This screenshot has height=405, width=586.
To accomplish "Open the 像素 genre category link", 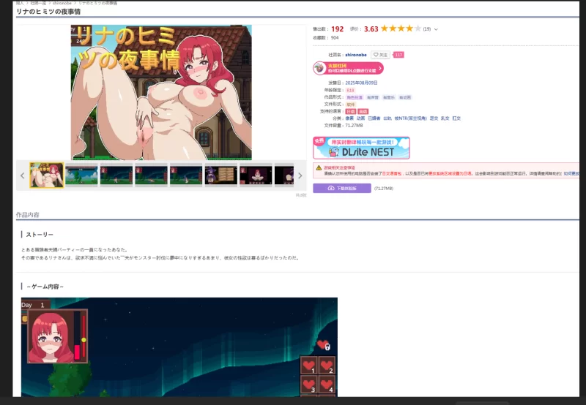I will (349, 118).
